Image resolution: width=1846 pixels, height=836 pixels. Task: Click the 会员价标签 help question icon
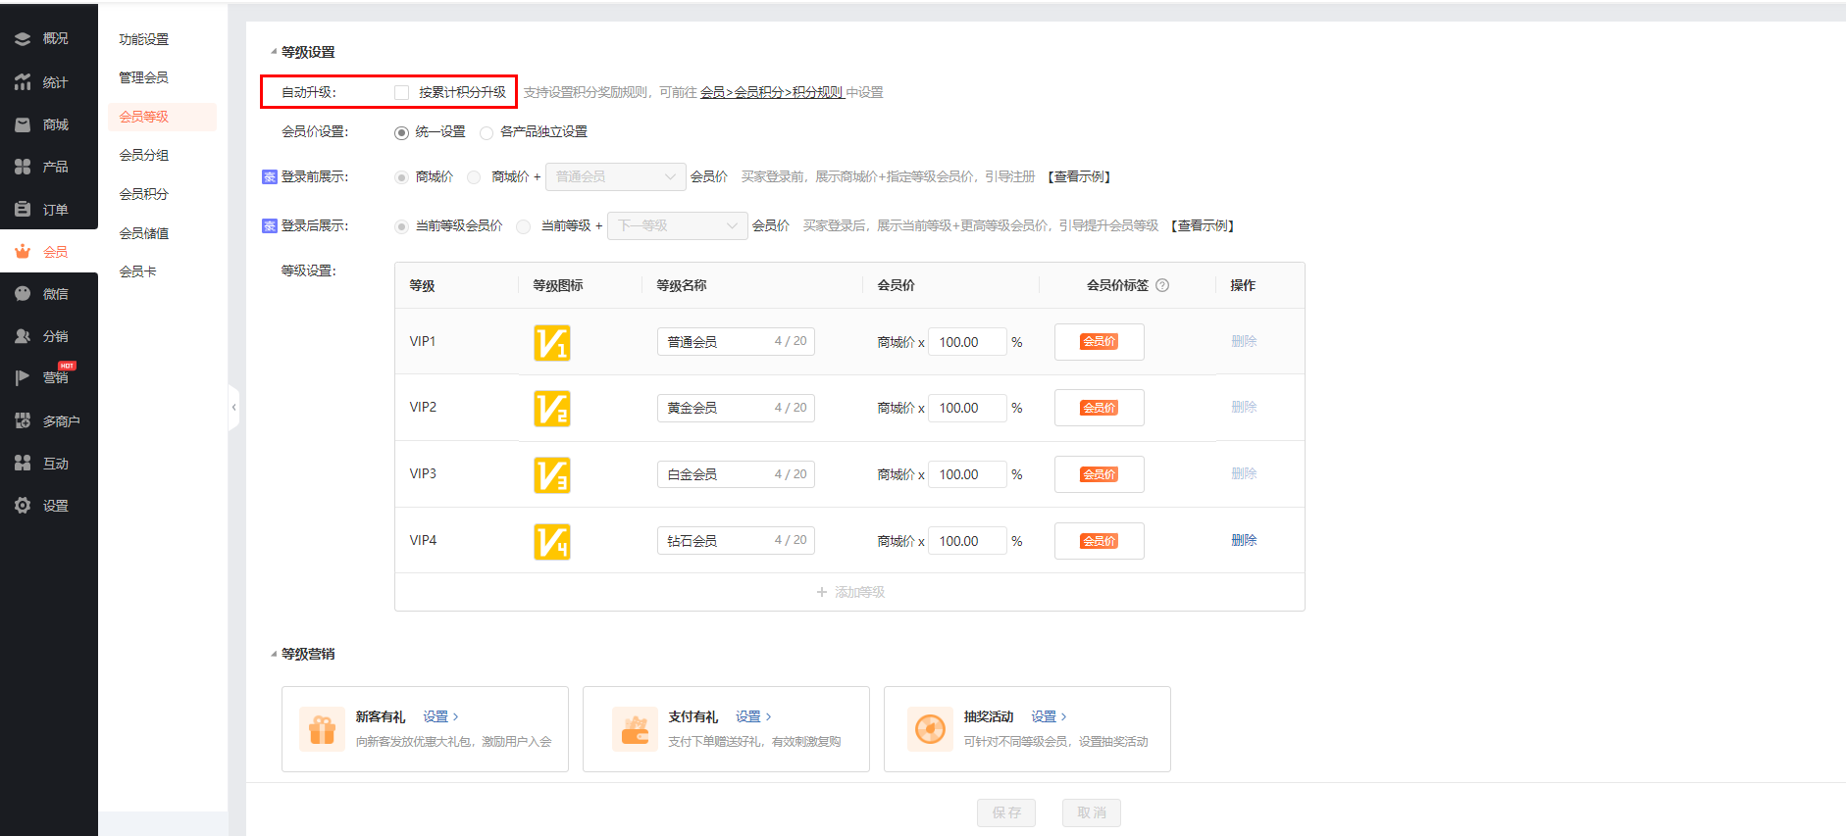1162,285
